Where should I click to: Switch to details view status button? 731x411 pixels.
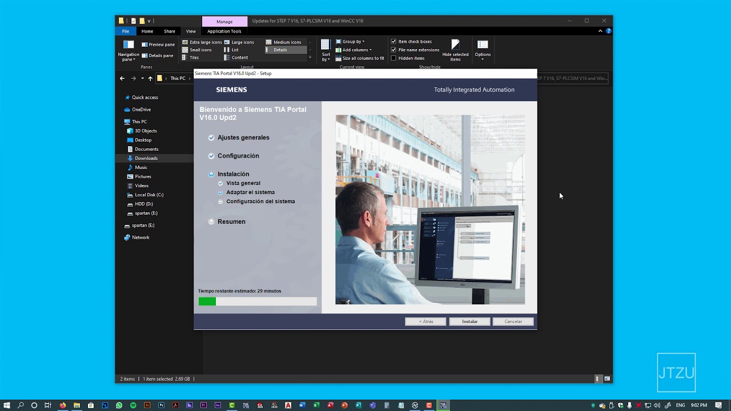[597, 378]
